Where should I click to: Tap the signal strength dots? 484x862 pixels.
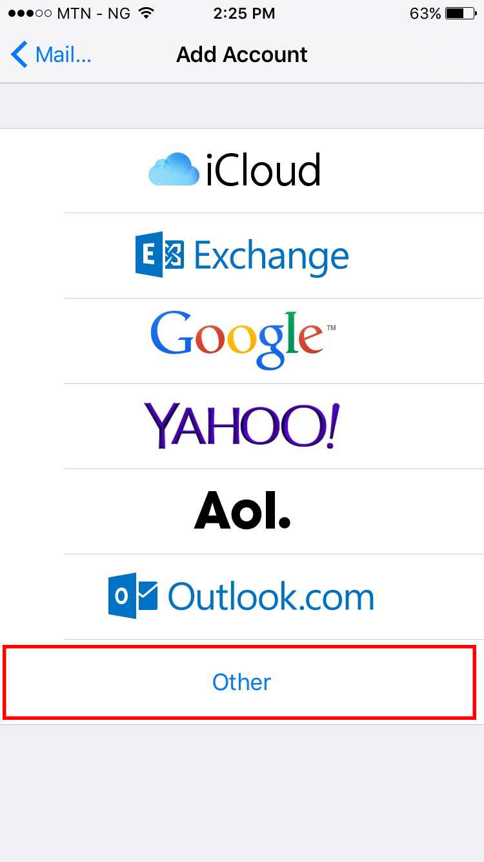point(27,14)
